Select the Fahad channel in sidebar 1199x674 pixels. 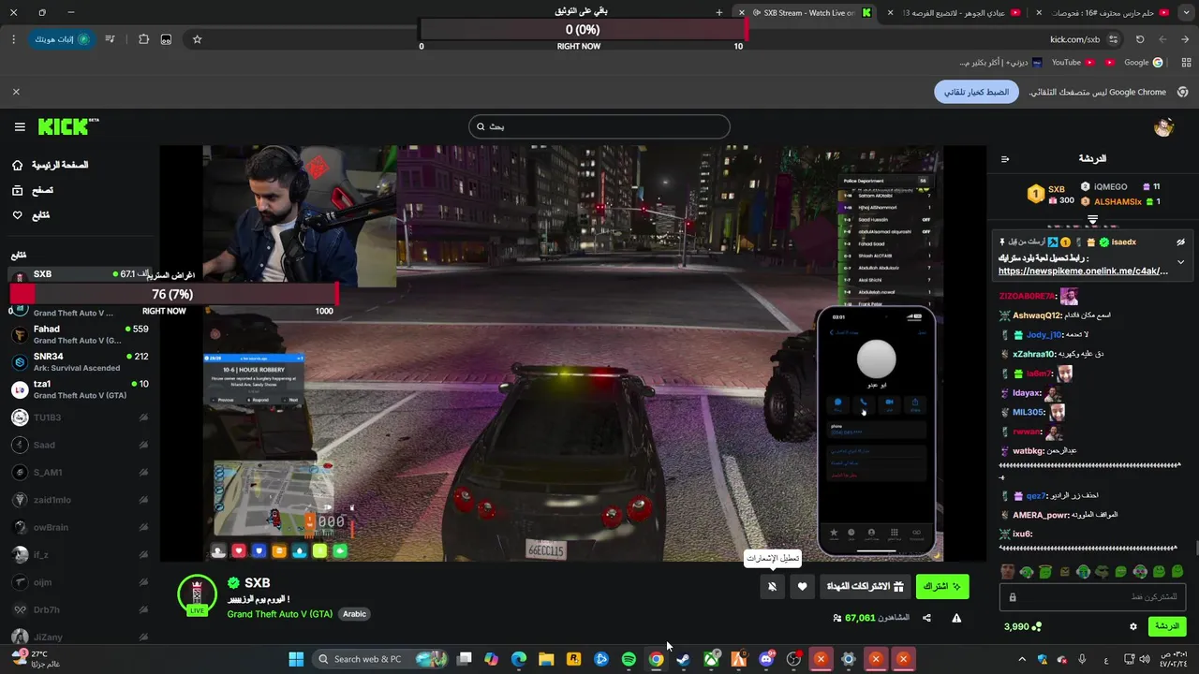tap(80, 334)
